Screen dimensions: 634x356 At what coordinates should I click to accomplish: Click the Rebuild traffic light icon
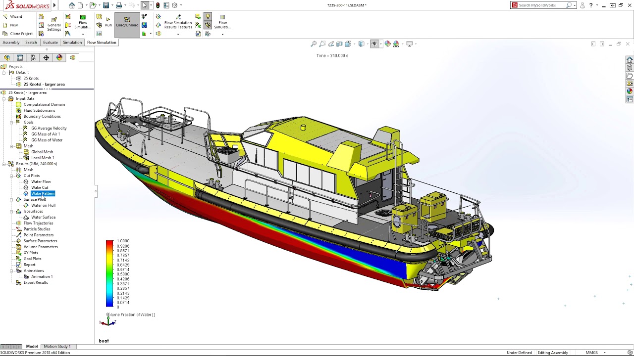coord(158,5)
